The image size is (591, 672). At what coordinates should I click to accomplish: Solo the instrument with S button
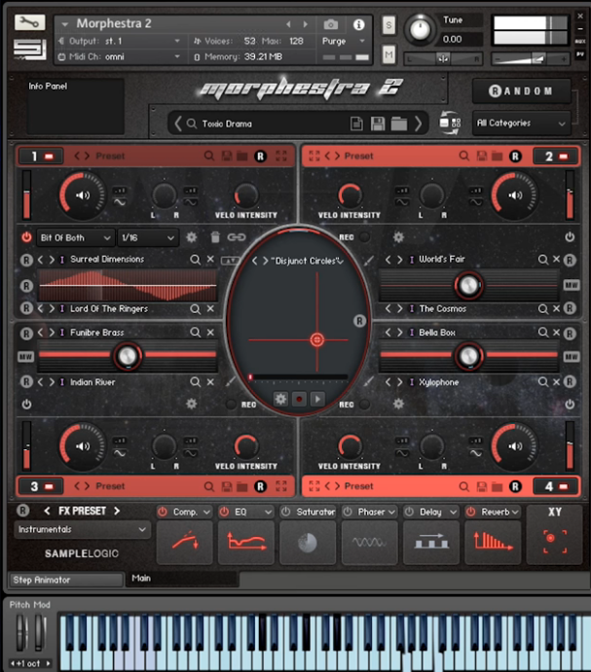pos(388,25)
